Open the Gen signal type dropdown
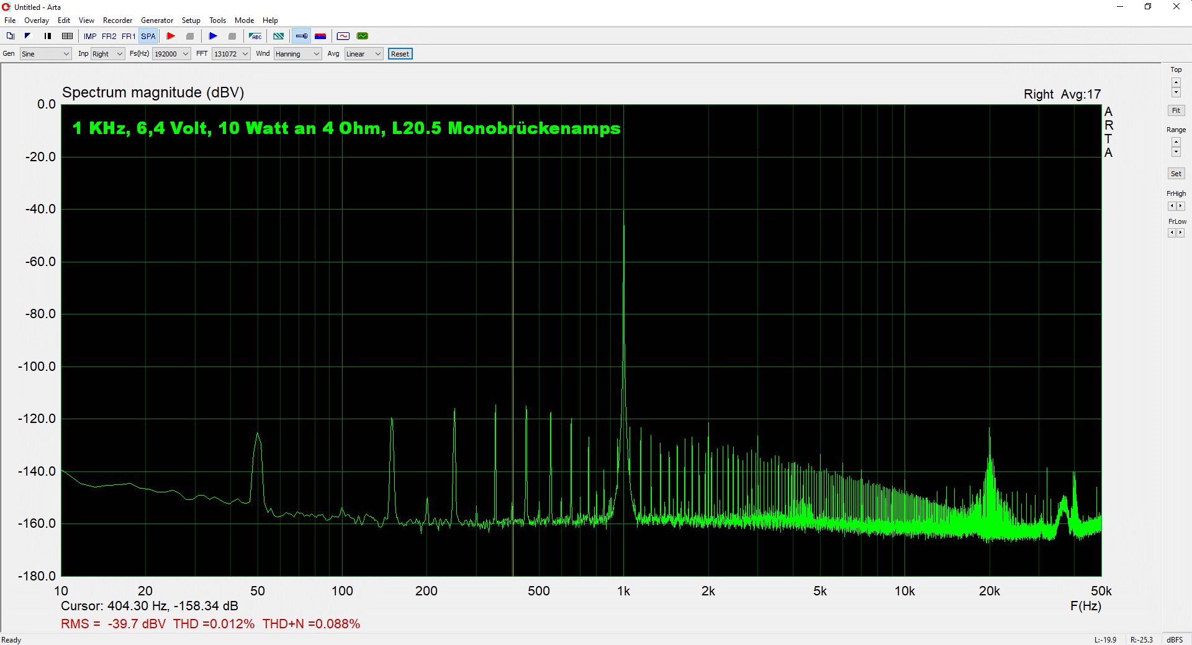The width and height of the screenshot is (1192, 645). click(x=46, y=54)
